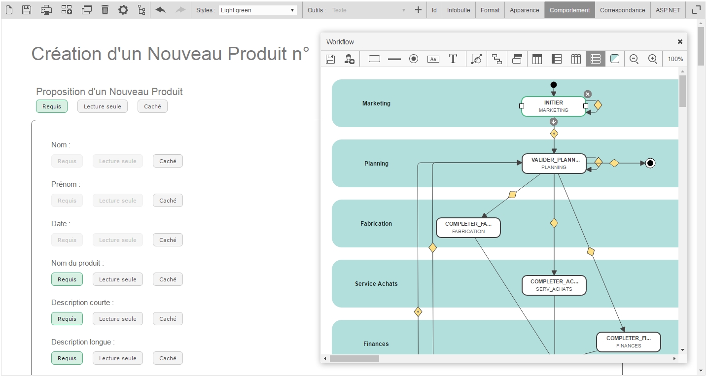Switch to the Apparence tab
708x378 pixels.
pos(524,10)
